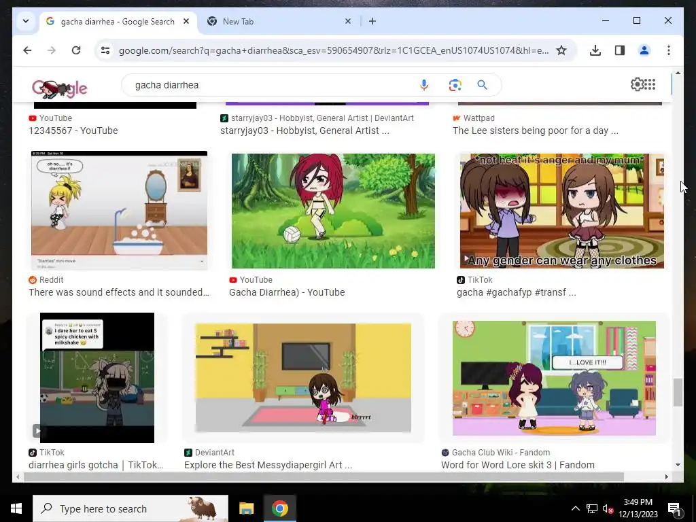Open the Google apps grid
Screen dimensions: 696x522
pos(650,84)
